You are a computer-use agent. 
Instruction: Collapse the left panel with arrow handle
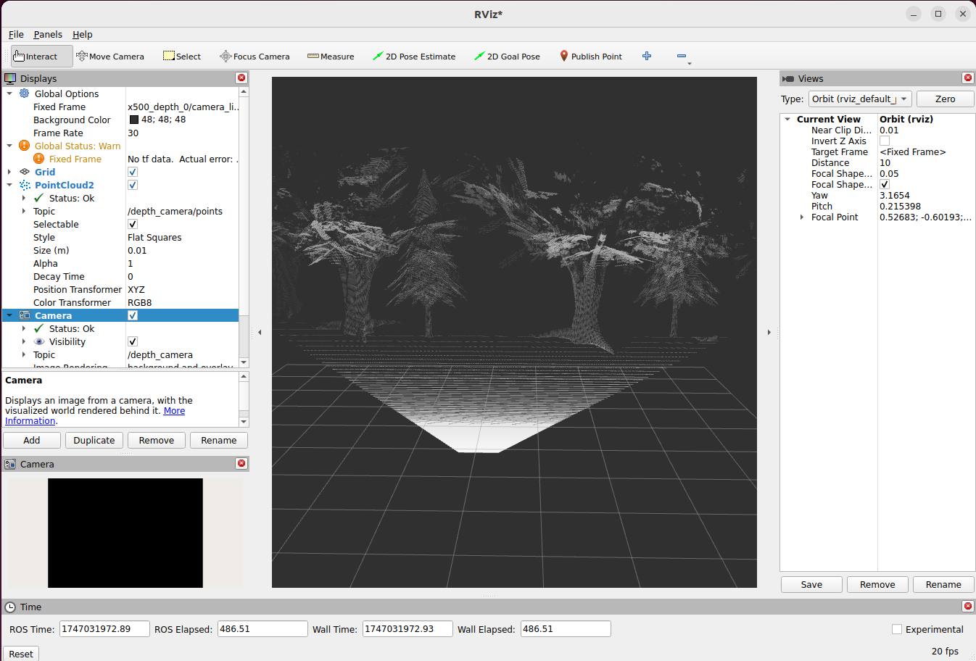[x=260, y=332]
